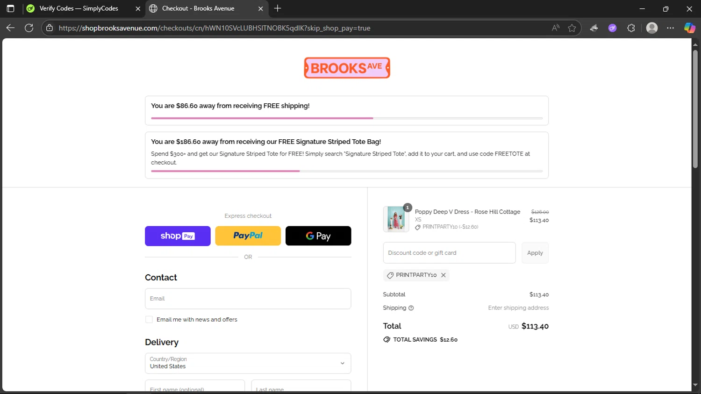701x394 pixels.
Task: Click 'You are $86.60 away' shipping message
Action: [x=230, y=106]
